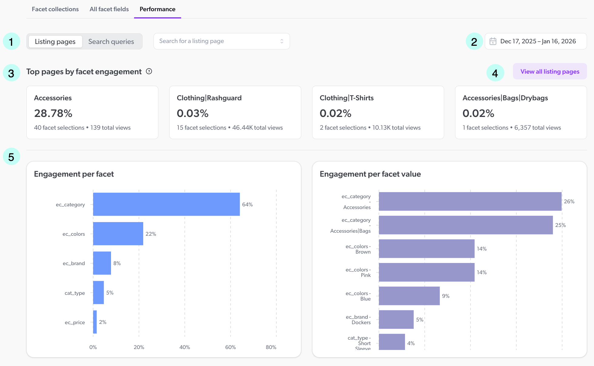Click the ec_category bar in Engagement per facet
This screenshot has width=594, height=366.
tap(166, 204)
